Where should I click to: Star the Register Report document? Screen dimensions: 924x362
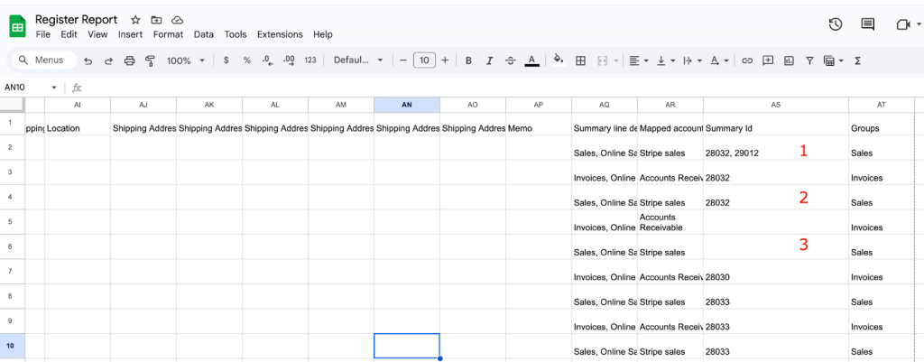[135, 19]
